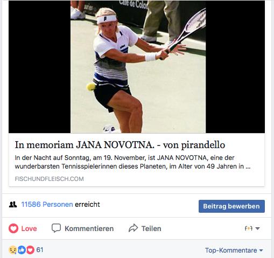Open the 11586 Personen reach link

click(x=47, y=204)
